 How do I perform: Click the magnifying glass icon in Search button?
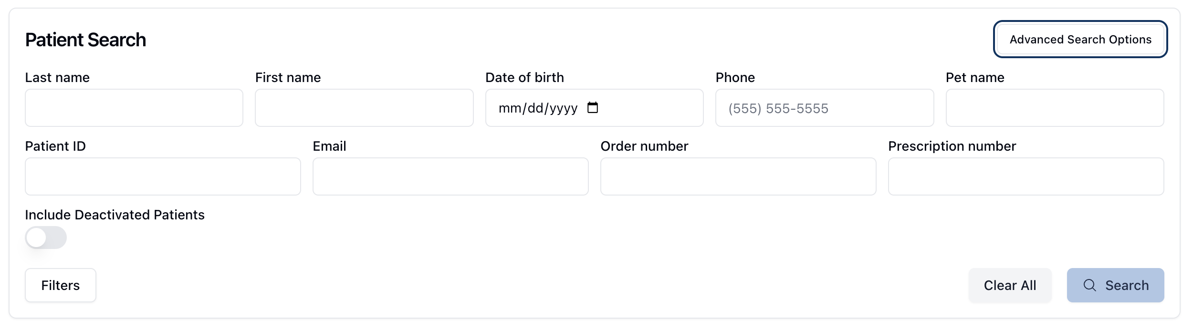point(1090,285)
